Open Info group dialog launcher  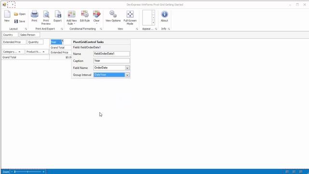[169, 29]
